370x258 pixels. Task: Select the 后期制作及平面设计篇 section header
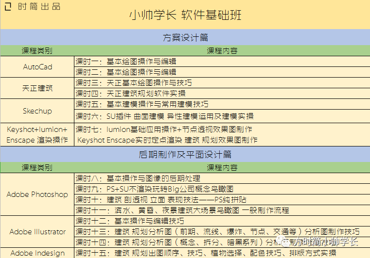pyautogui.click(x=185, y=154)
